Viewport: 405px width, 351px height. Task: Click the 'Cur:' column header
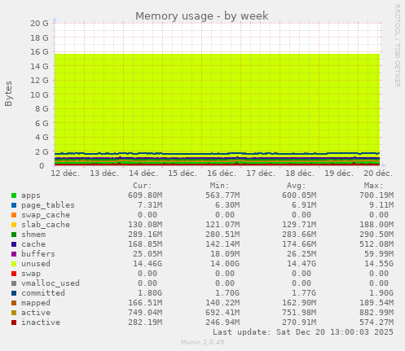pos(143,186)
